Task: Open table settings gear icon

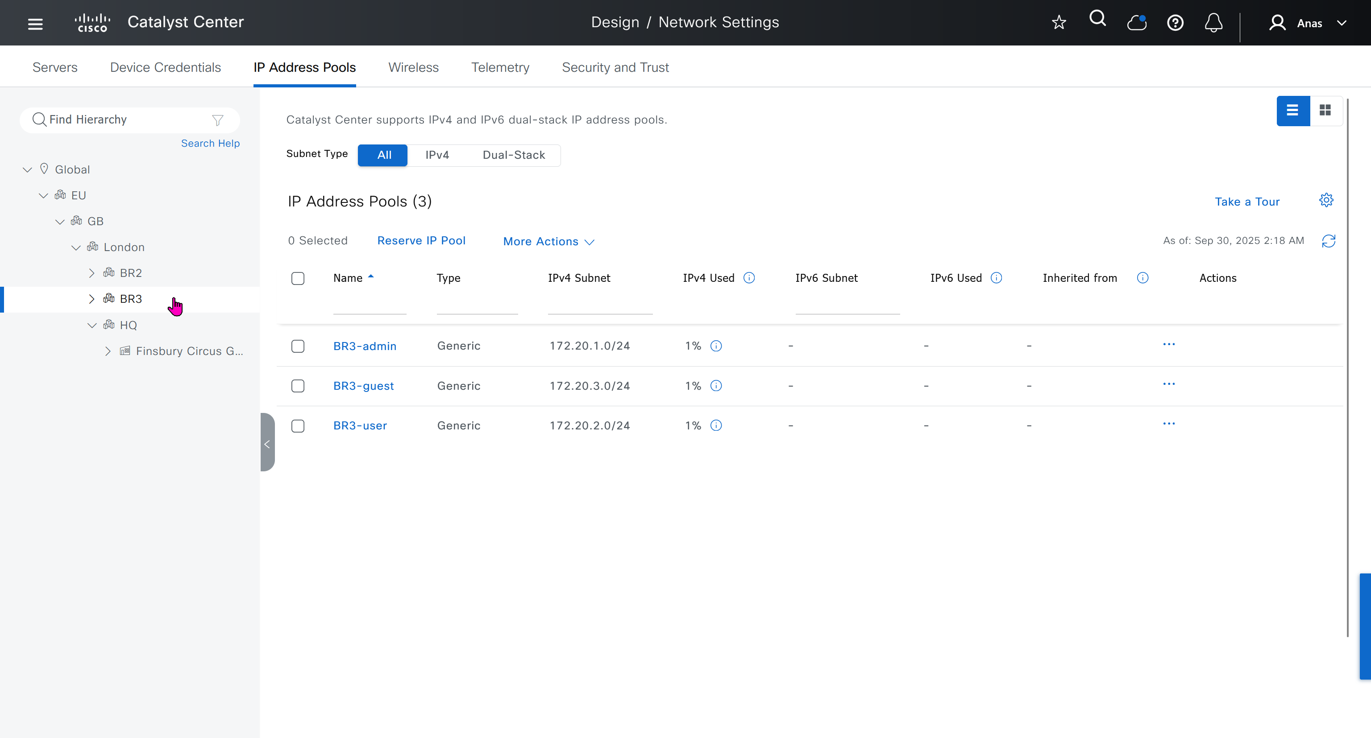Action: click(x=1326, y=201)
